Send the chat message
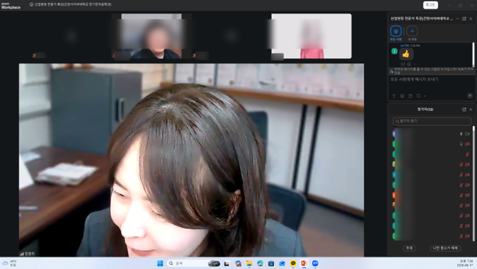Viewport: 477px width, 269px height. [x=470, y=96]
